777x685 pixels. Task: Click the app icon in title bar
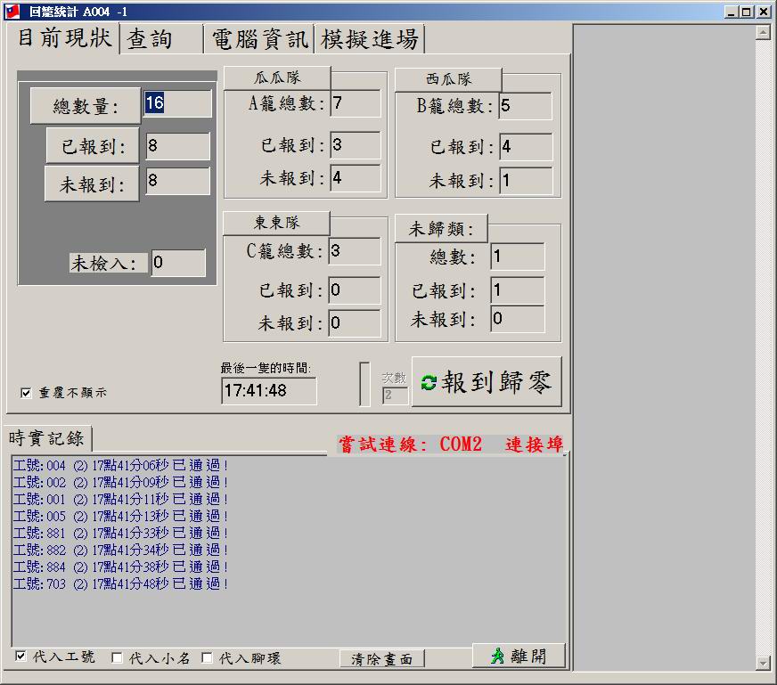click(x=12, y=12)
